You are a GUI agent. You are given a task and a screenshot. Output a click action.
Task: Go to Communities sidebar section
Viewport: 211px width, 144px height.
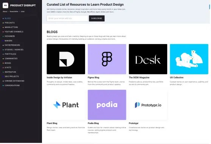11,59
